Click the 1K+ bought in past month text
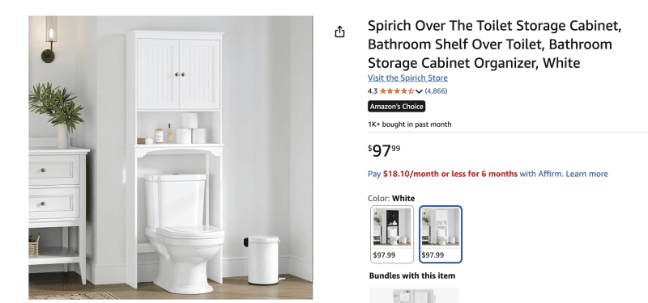648x303 pixels. 410,124
